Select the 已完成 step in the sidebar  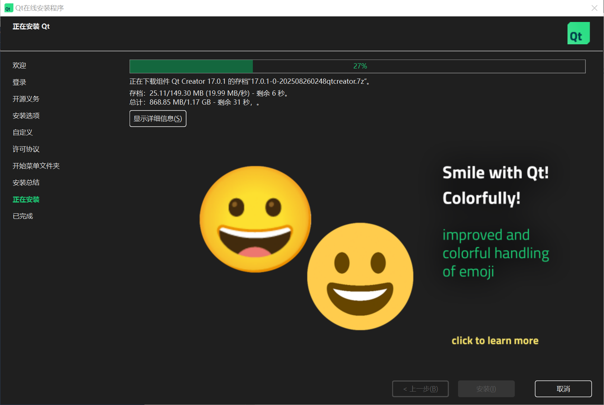23,216
